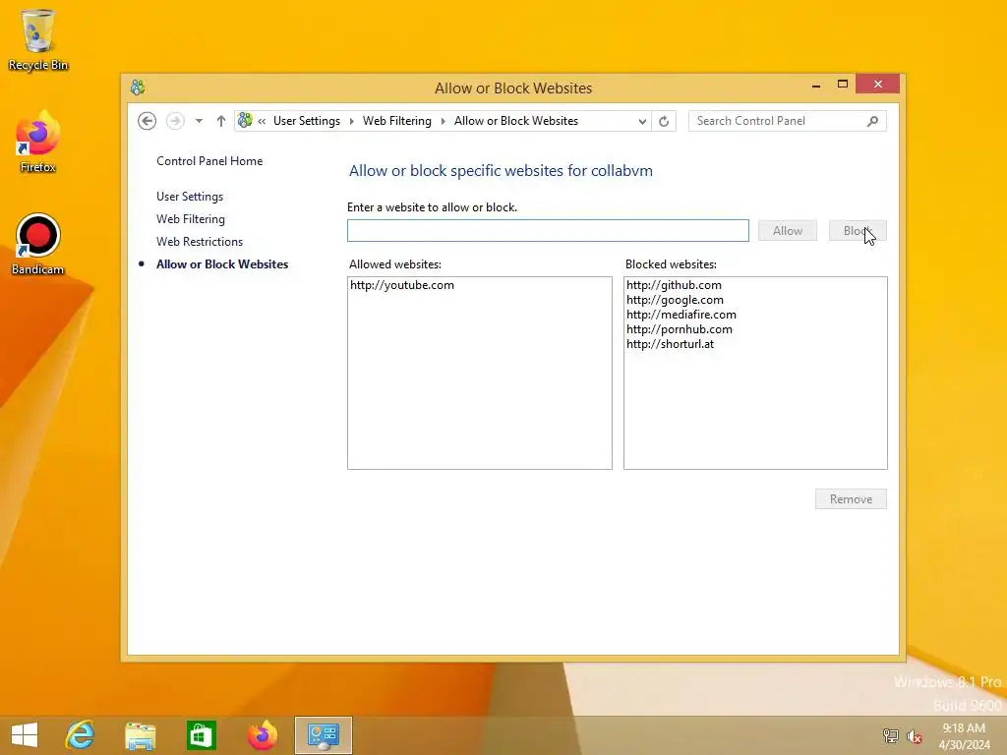Close the Allow or Block Websites window
This screenshot has width=1007, height=755.
[877, 85]
